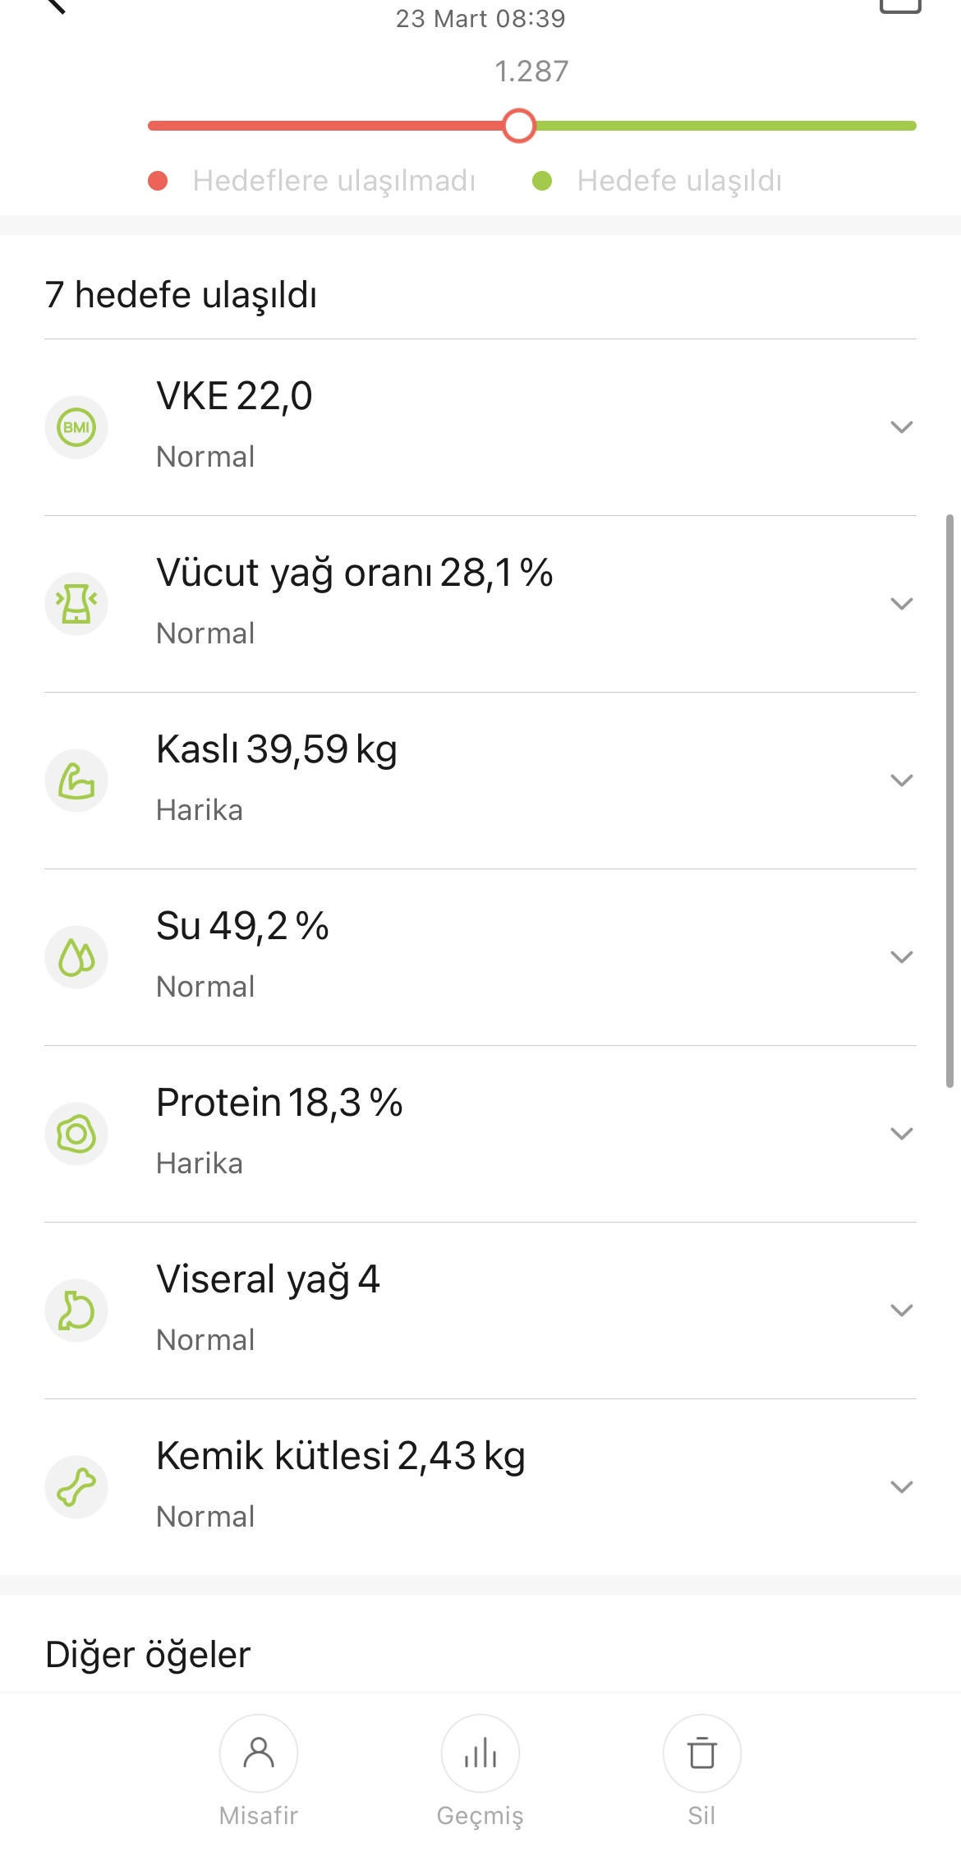
Task: Click the vertical scrollbar on right edge
Action: [950, 801]
